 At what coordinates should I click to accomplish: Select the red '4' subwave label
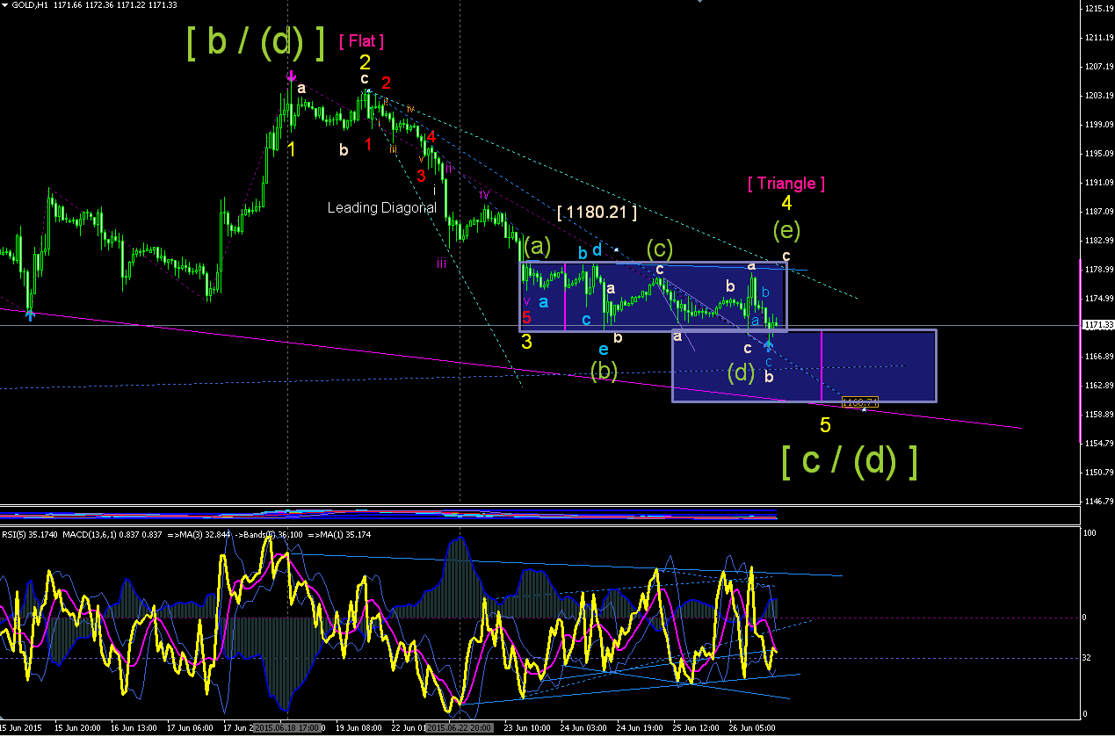(431, 137)
